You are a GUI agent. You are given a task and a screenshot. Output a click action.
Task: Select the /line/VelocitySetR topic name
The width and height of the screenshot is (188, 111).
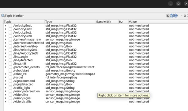tap(25, 53)
